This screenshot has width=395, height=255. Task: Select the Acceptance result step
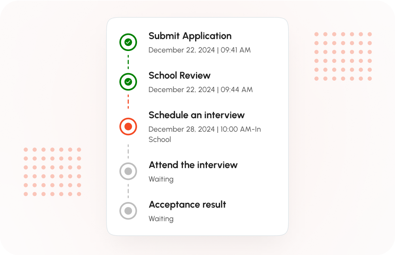coord(187,204)
